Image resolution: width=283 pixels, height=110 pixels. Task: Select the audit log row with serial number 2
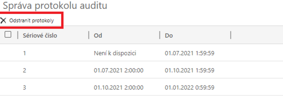coord(24,70)
